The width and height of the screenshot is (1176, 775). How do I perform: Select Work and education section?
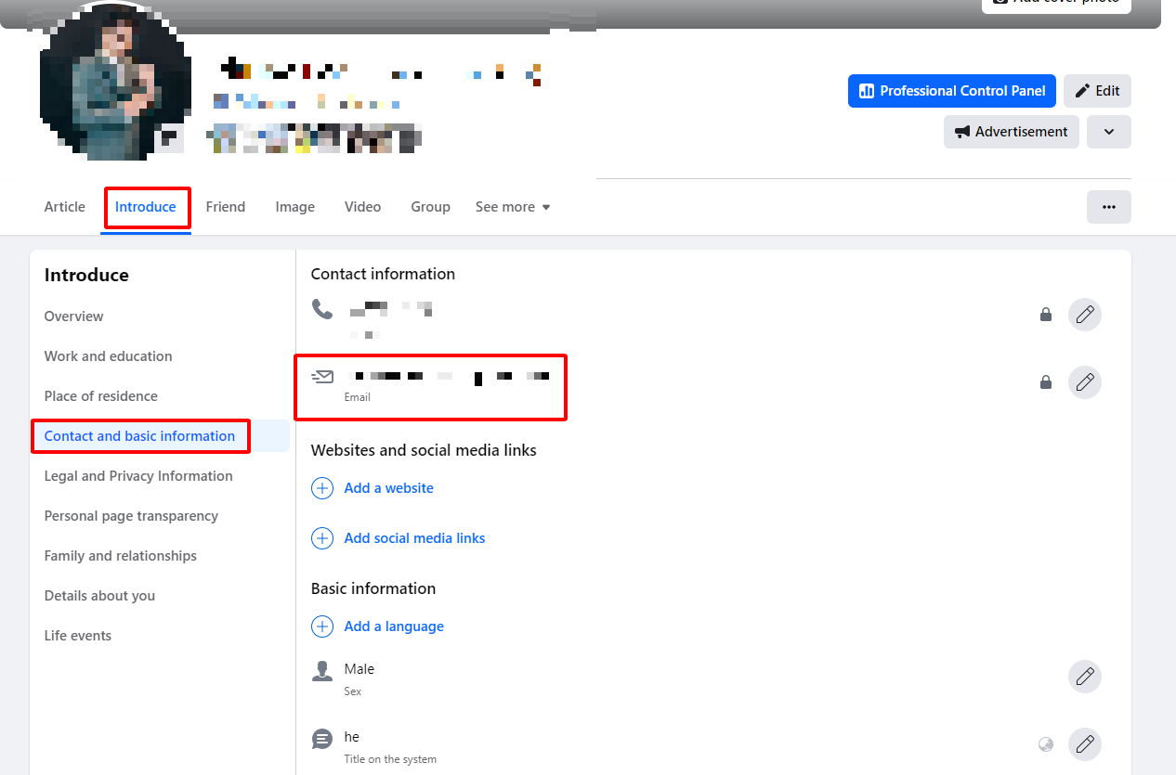(x=109, y=356)
